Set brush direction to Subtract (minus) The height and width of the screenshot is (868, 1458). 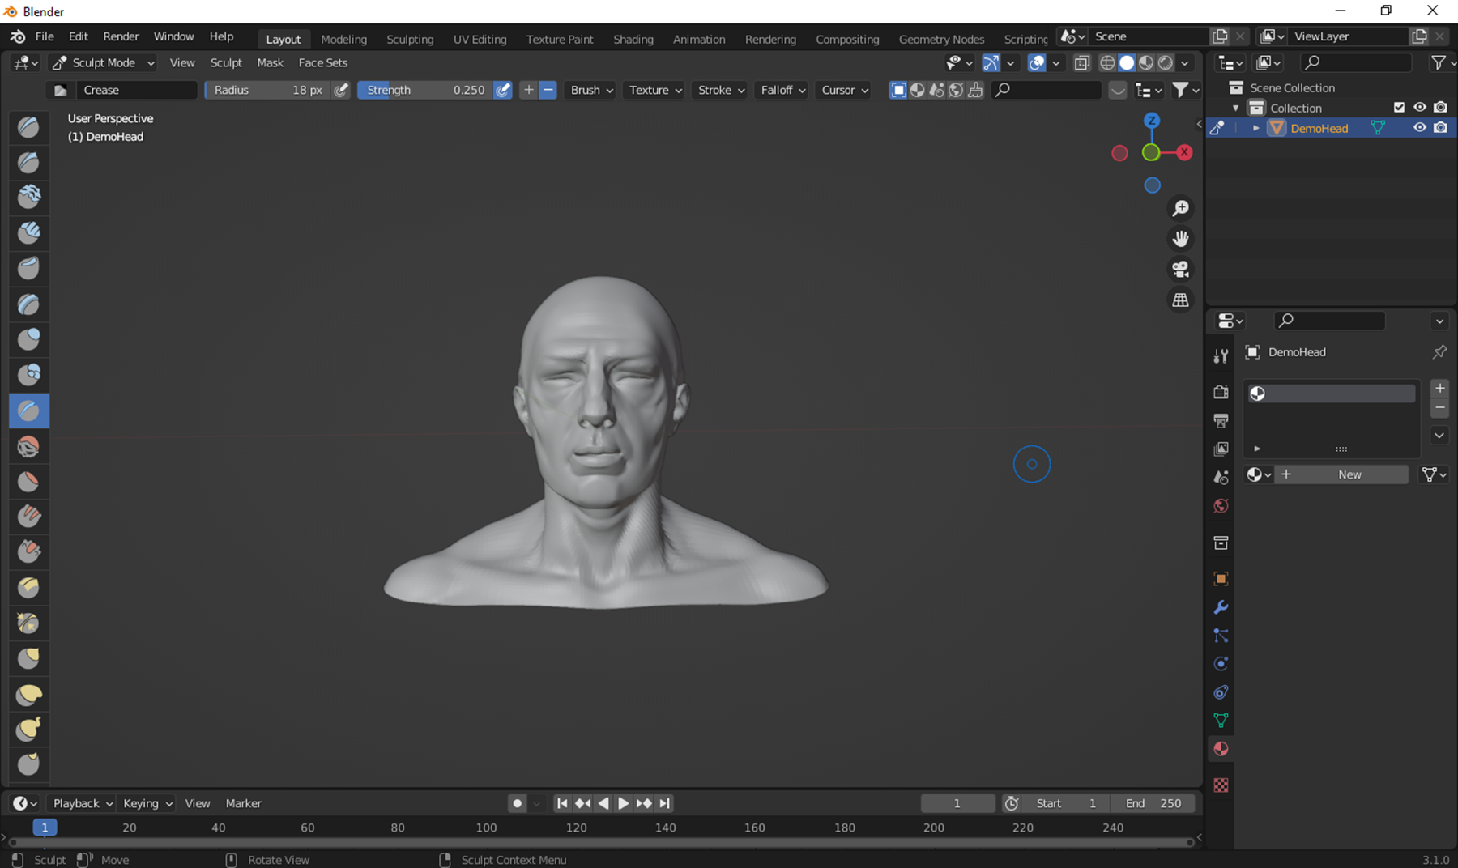coord(548,90)
